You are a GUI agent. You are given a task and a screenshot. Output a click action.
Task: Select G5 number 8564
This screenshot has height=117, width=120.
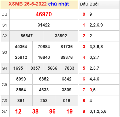pos(21,90)
